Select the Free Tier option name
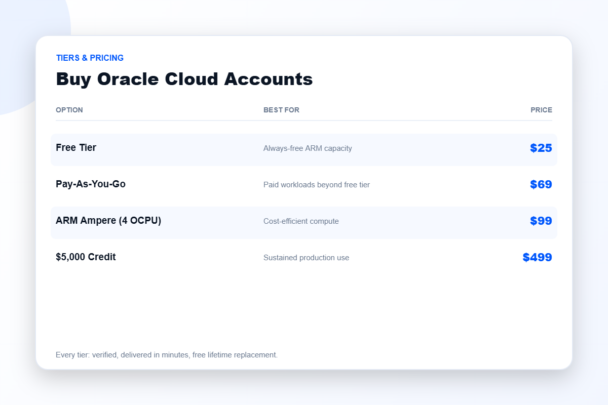This screenshot has height=405, width=608. pyautogui.click(x=76, y=148)
